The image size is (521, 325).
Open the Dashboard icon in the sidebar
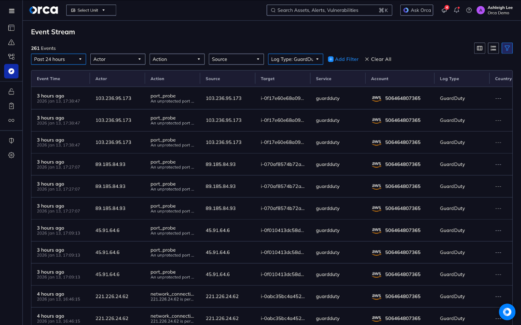click(11, 28)
